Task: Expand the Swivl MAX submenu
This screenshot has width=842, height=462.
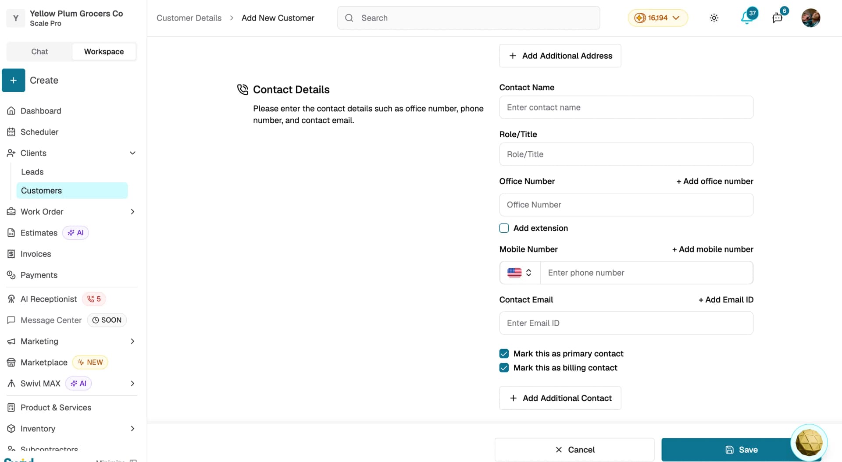Action: tap(132, 384)
